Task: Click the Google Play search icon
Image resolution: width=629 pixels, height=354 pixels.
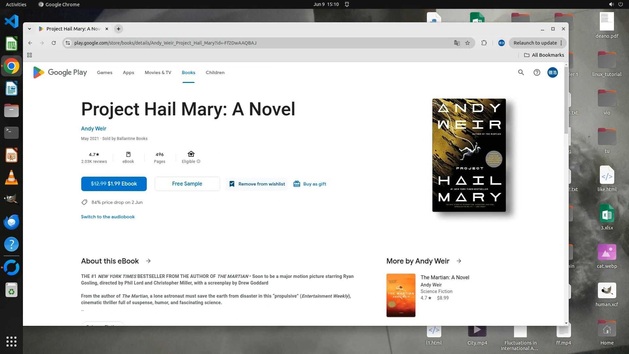Action: tap(521, 72)
